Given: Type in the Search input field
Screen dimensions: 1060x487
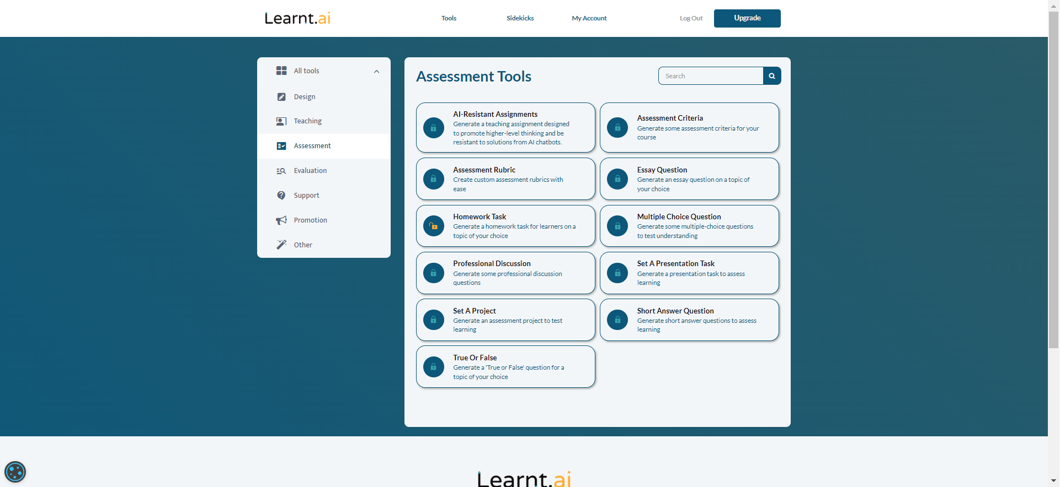Looking at the screenshot, I should [711, 76].
